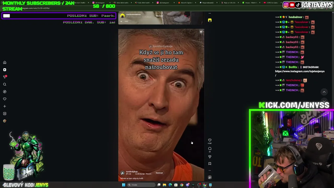The height and width of the screenshot is (188, 334).
Task: Open Notepad icon in the taskbar
Action: click(210, 185)
